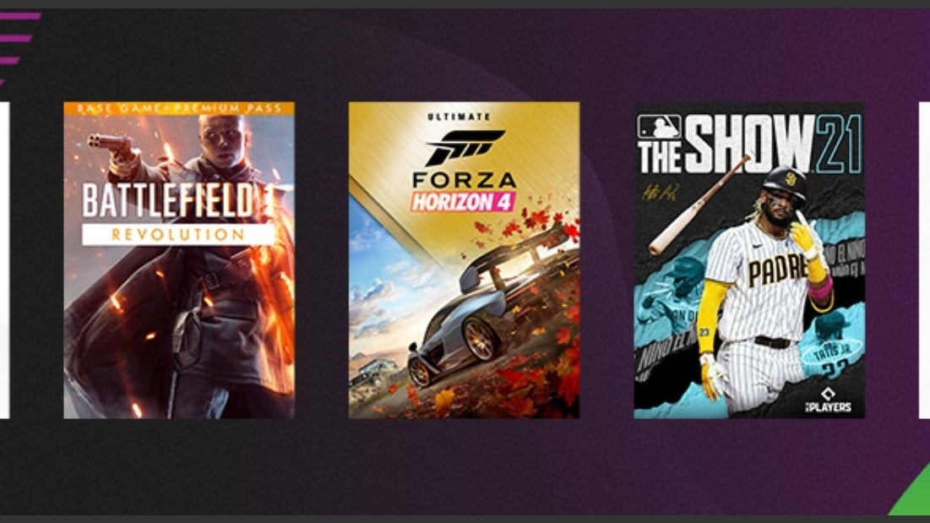Click the soldier's raised pistol
930x523 pixels.
(110, 142)
